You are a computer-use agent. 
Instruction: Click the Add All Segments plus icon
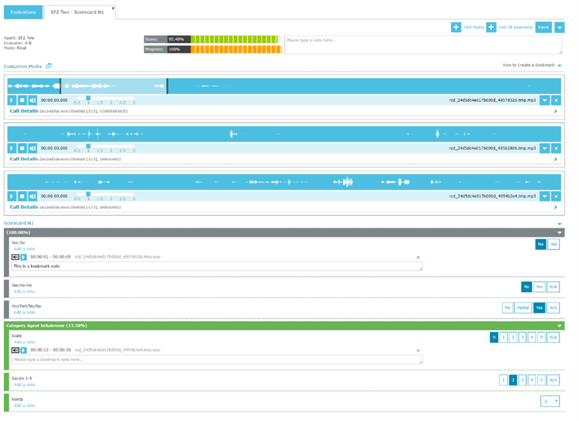(x=491, y=27)
